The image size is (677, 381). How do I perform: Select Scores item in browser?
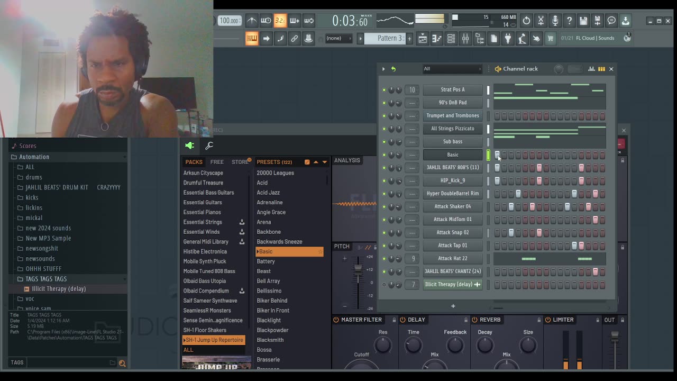point(28,146)
